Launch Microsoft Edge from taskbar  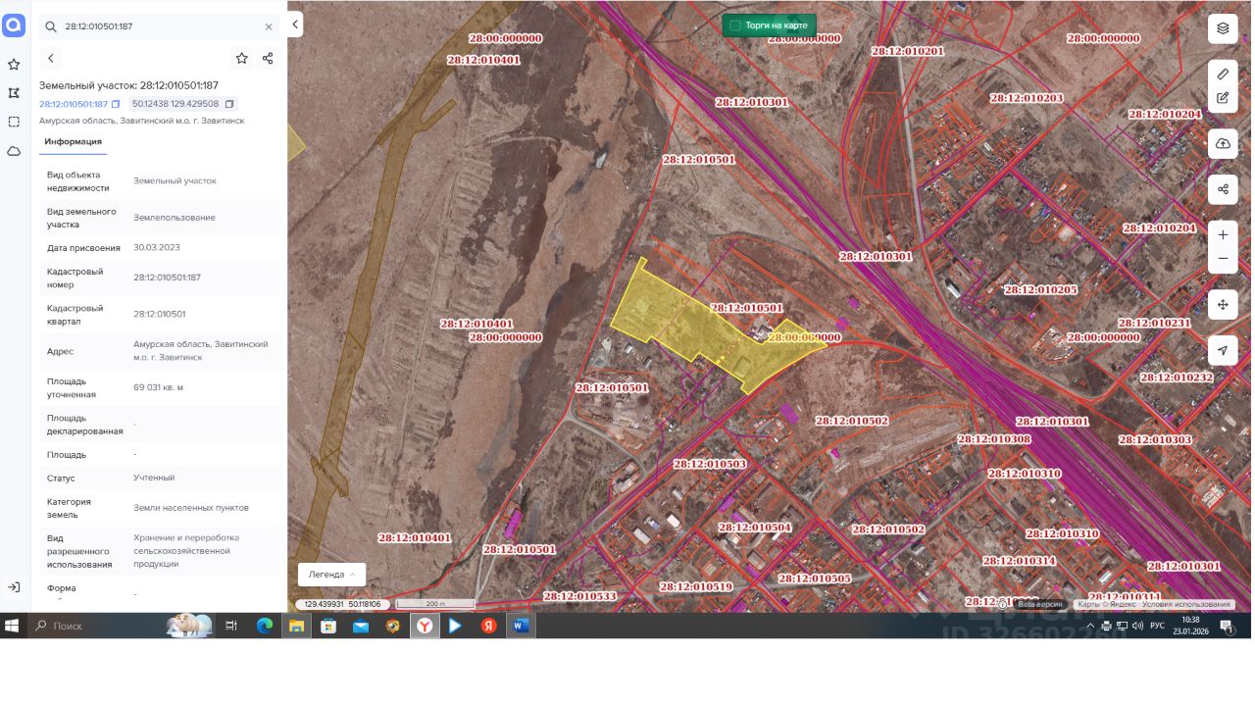(265, 626)
